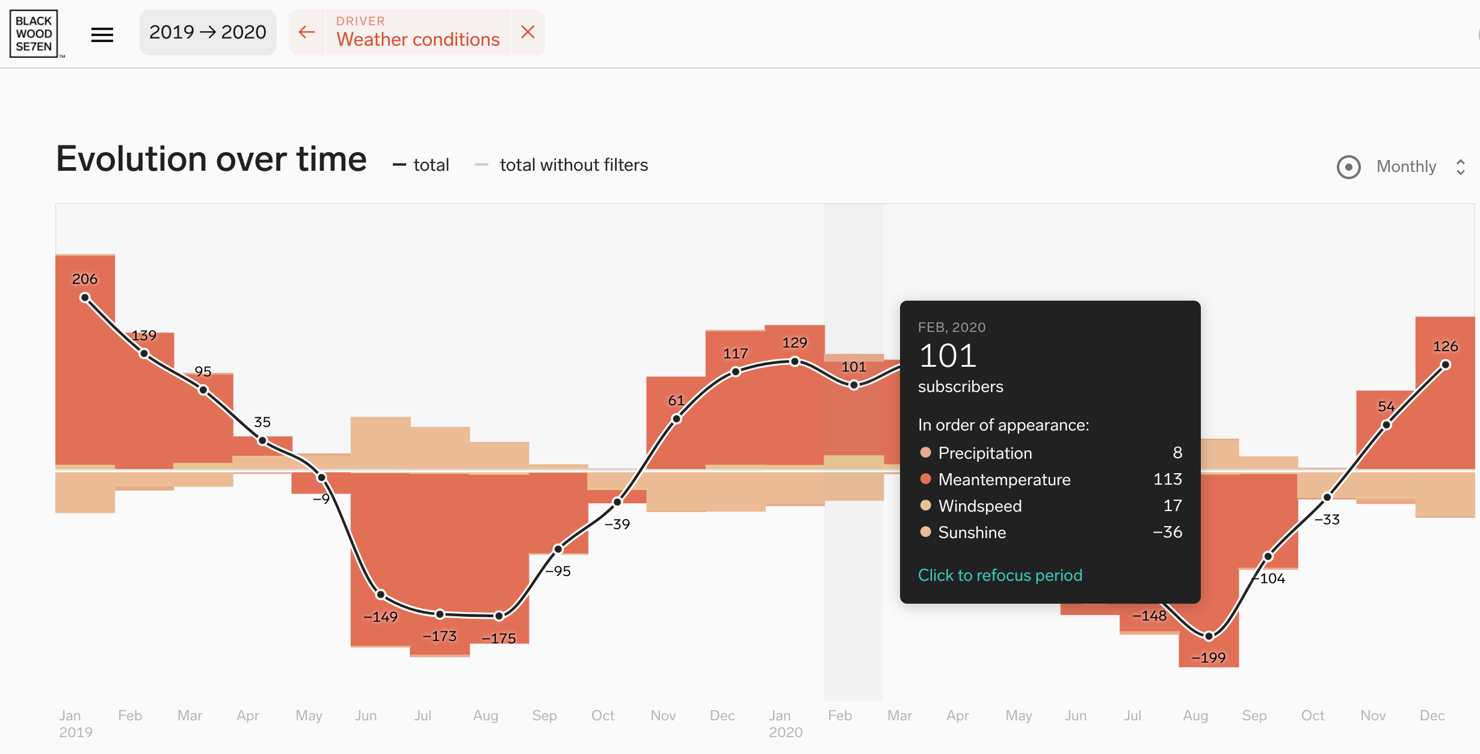Click the up-down chevron next to Monthly
The width and height of the screenshot is (1480, 754).
1460,167
